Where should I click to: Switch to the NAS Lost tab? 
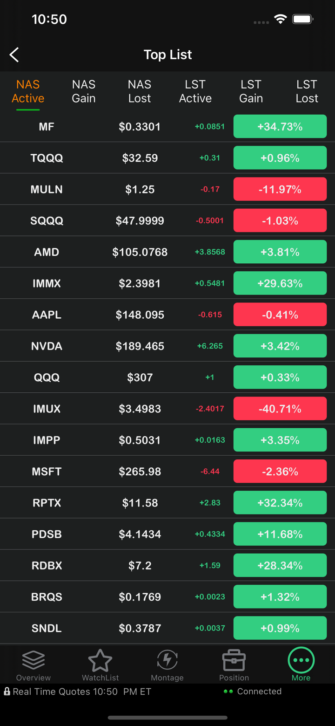[140, 91]
